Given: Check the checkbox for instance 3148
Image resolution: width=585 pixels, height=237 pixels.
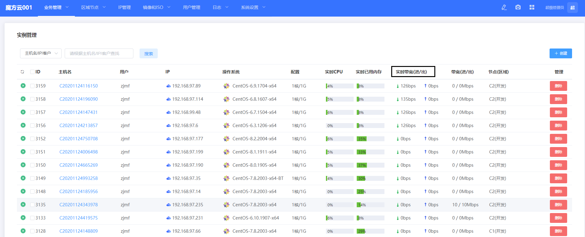Looking at the screenshot, I should click(x=32, y=192).
